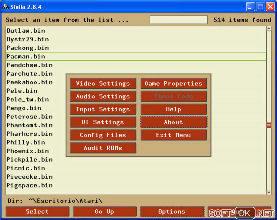Select Pele_tw.bin in the list
This screenshot has height=220, width=277.
[36, 99]
